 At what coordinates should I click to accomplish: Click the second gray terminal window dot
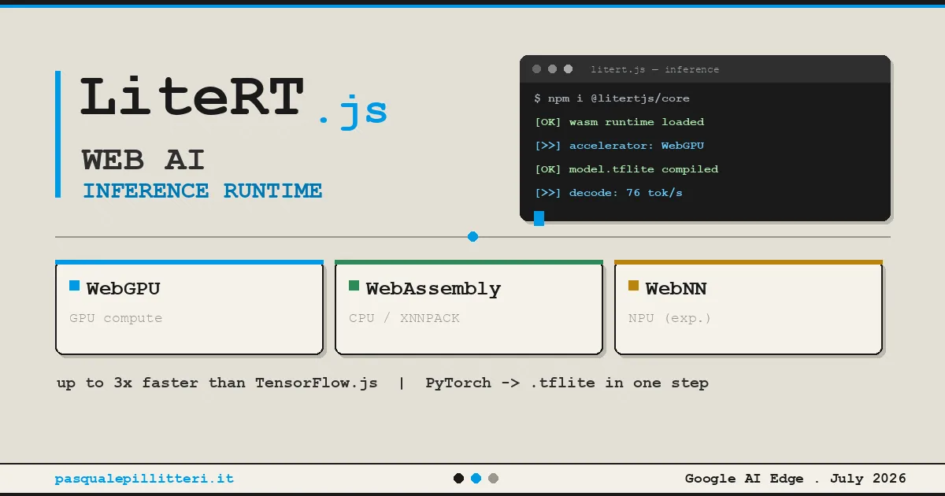(552, 69)
